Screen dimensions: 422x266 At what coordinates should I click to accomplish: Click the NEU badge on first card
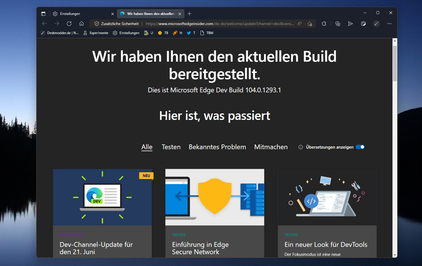click(146, 176)
